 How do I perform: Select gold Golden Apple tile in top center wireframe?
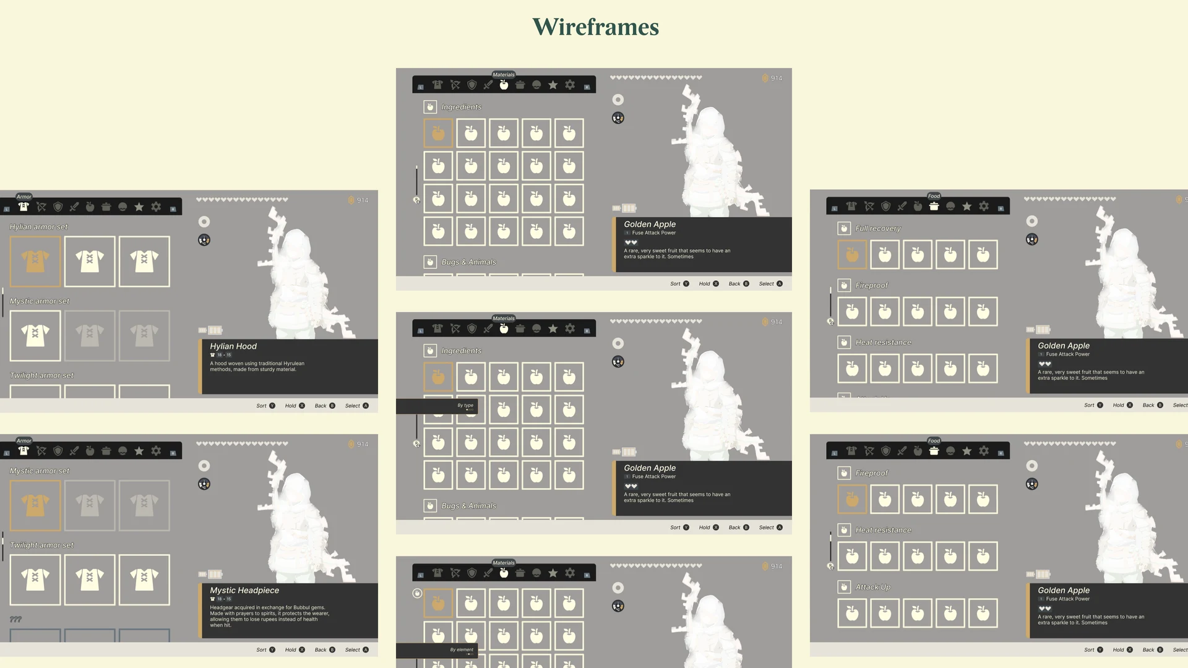438,133
